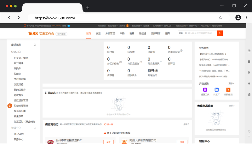Collapse the 最近使用 sidebar section
This screenshot has height=144, width=252.
click(35, 45)
